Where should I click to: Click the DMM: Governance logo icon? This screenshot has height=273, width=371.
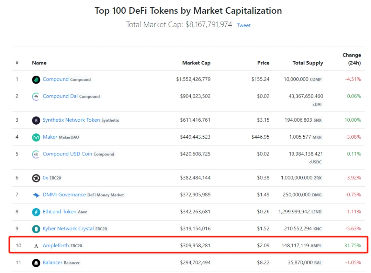tap(36, 195)
